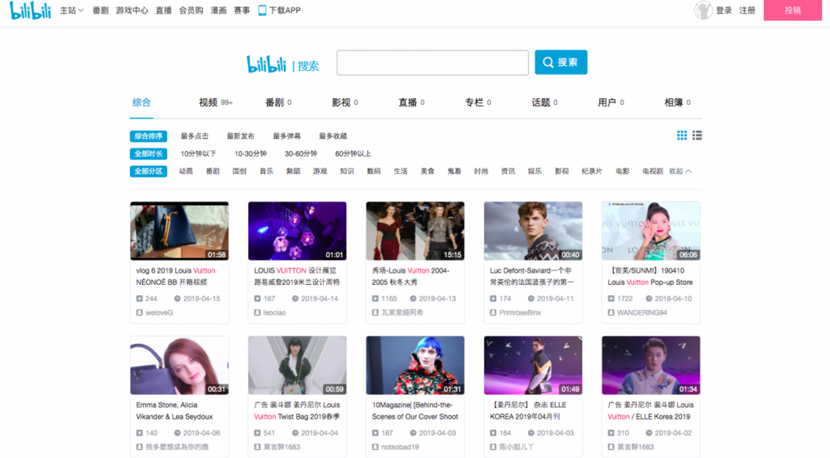Sort results by 最多点击
The image size is (830, 458).
[x=194, y=136]
